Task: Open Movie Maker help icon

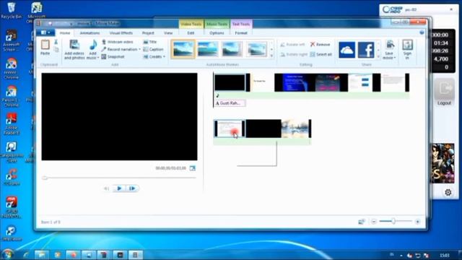Action: (422, 32)
